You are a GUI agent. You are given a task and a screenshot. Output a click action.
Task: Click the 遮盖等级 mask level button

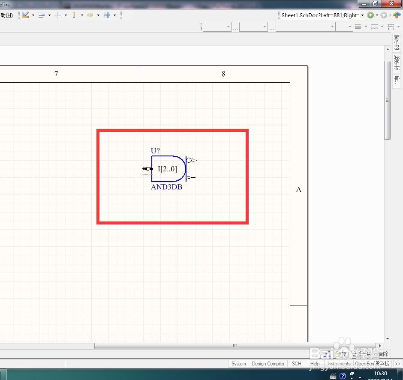click(x=361, y=354)
